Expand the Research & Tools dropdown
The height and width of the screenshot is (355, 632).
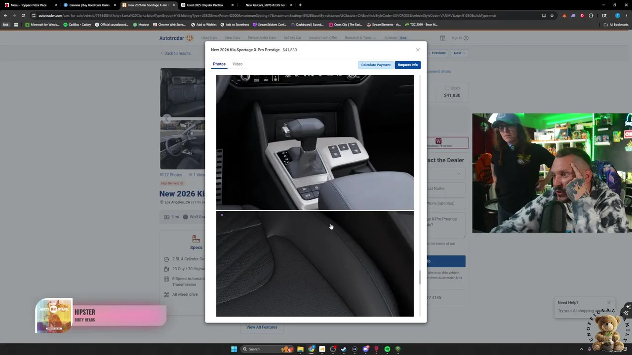pos(360,38)
